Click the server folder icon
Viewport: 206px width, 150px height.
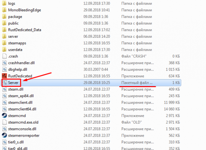[x=4, y=36]
